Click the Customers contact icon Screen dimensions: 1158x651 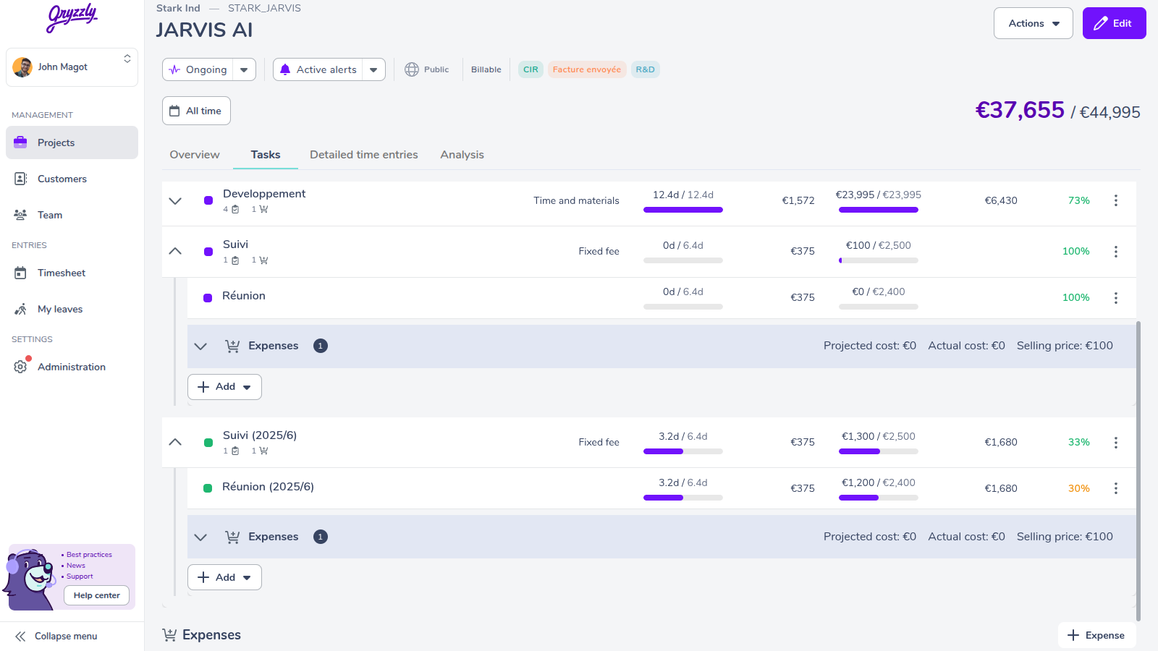20,179
